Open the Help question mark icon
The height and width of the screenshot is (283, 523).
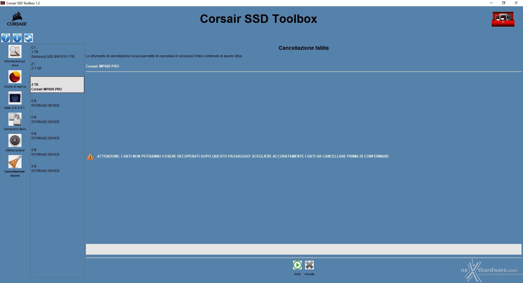click(x=6, y=38)
